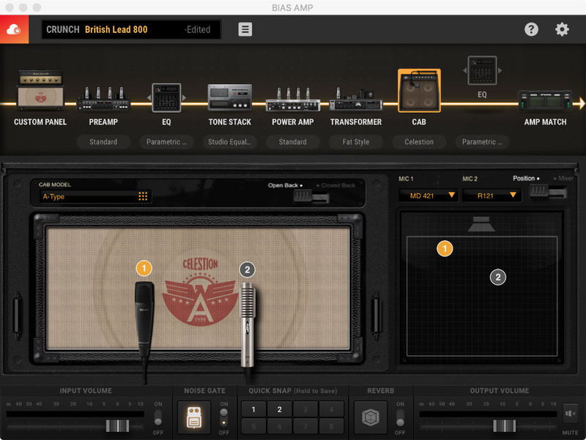Toggle reverb ON/OFF switch
The image size is (586, 440).
point(400,417)
